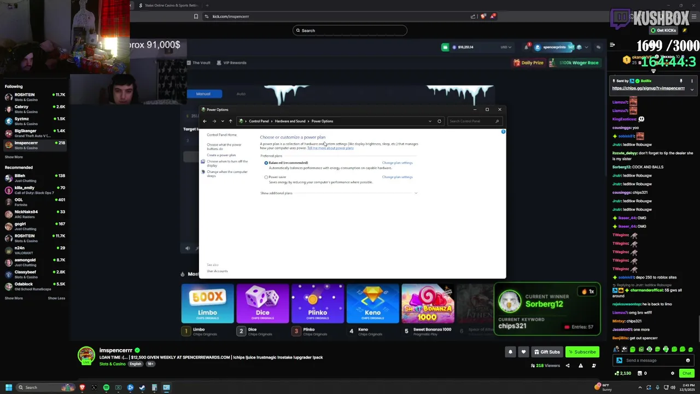This screenshot has width=700, height=394.
Task: Expand Show additional plans chevron
Action: 416,193
